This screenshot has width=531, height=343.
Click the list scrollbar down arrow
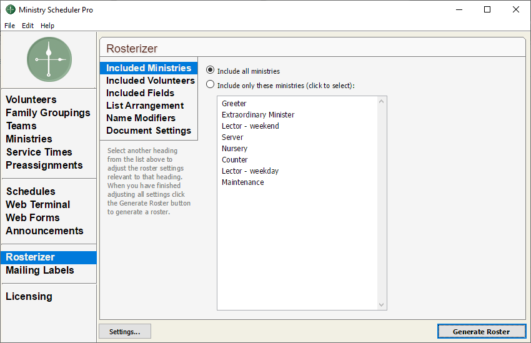[381, 305]
